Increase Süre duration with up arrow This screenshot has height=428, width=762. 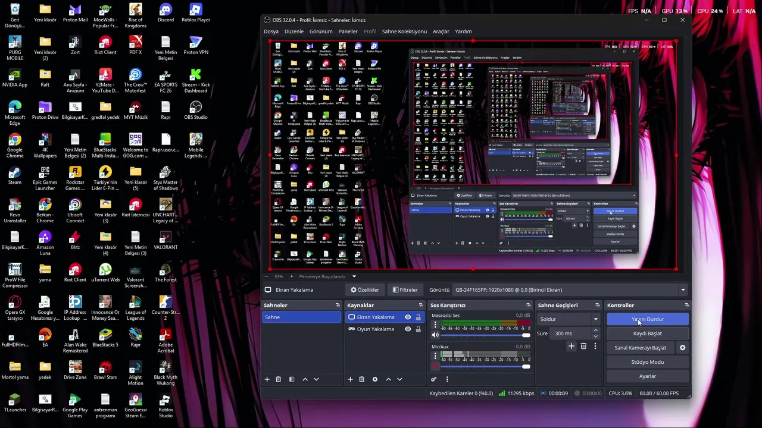pyautogui.click(x=595, y=331)
